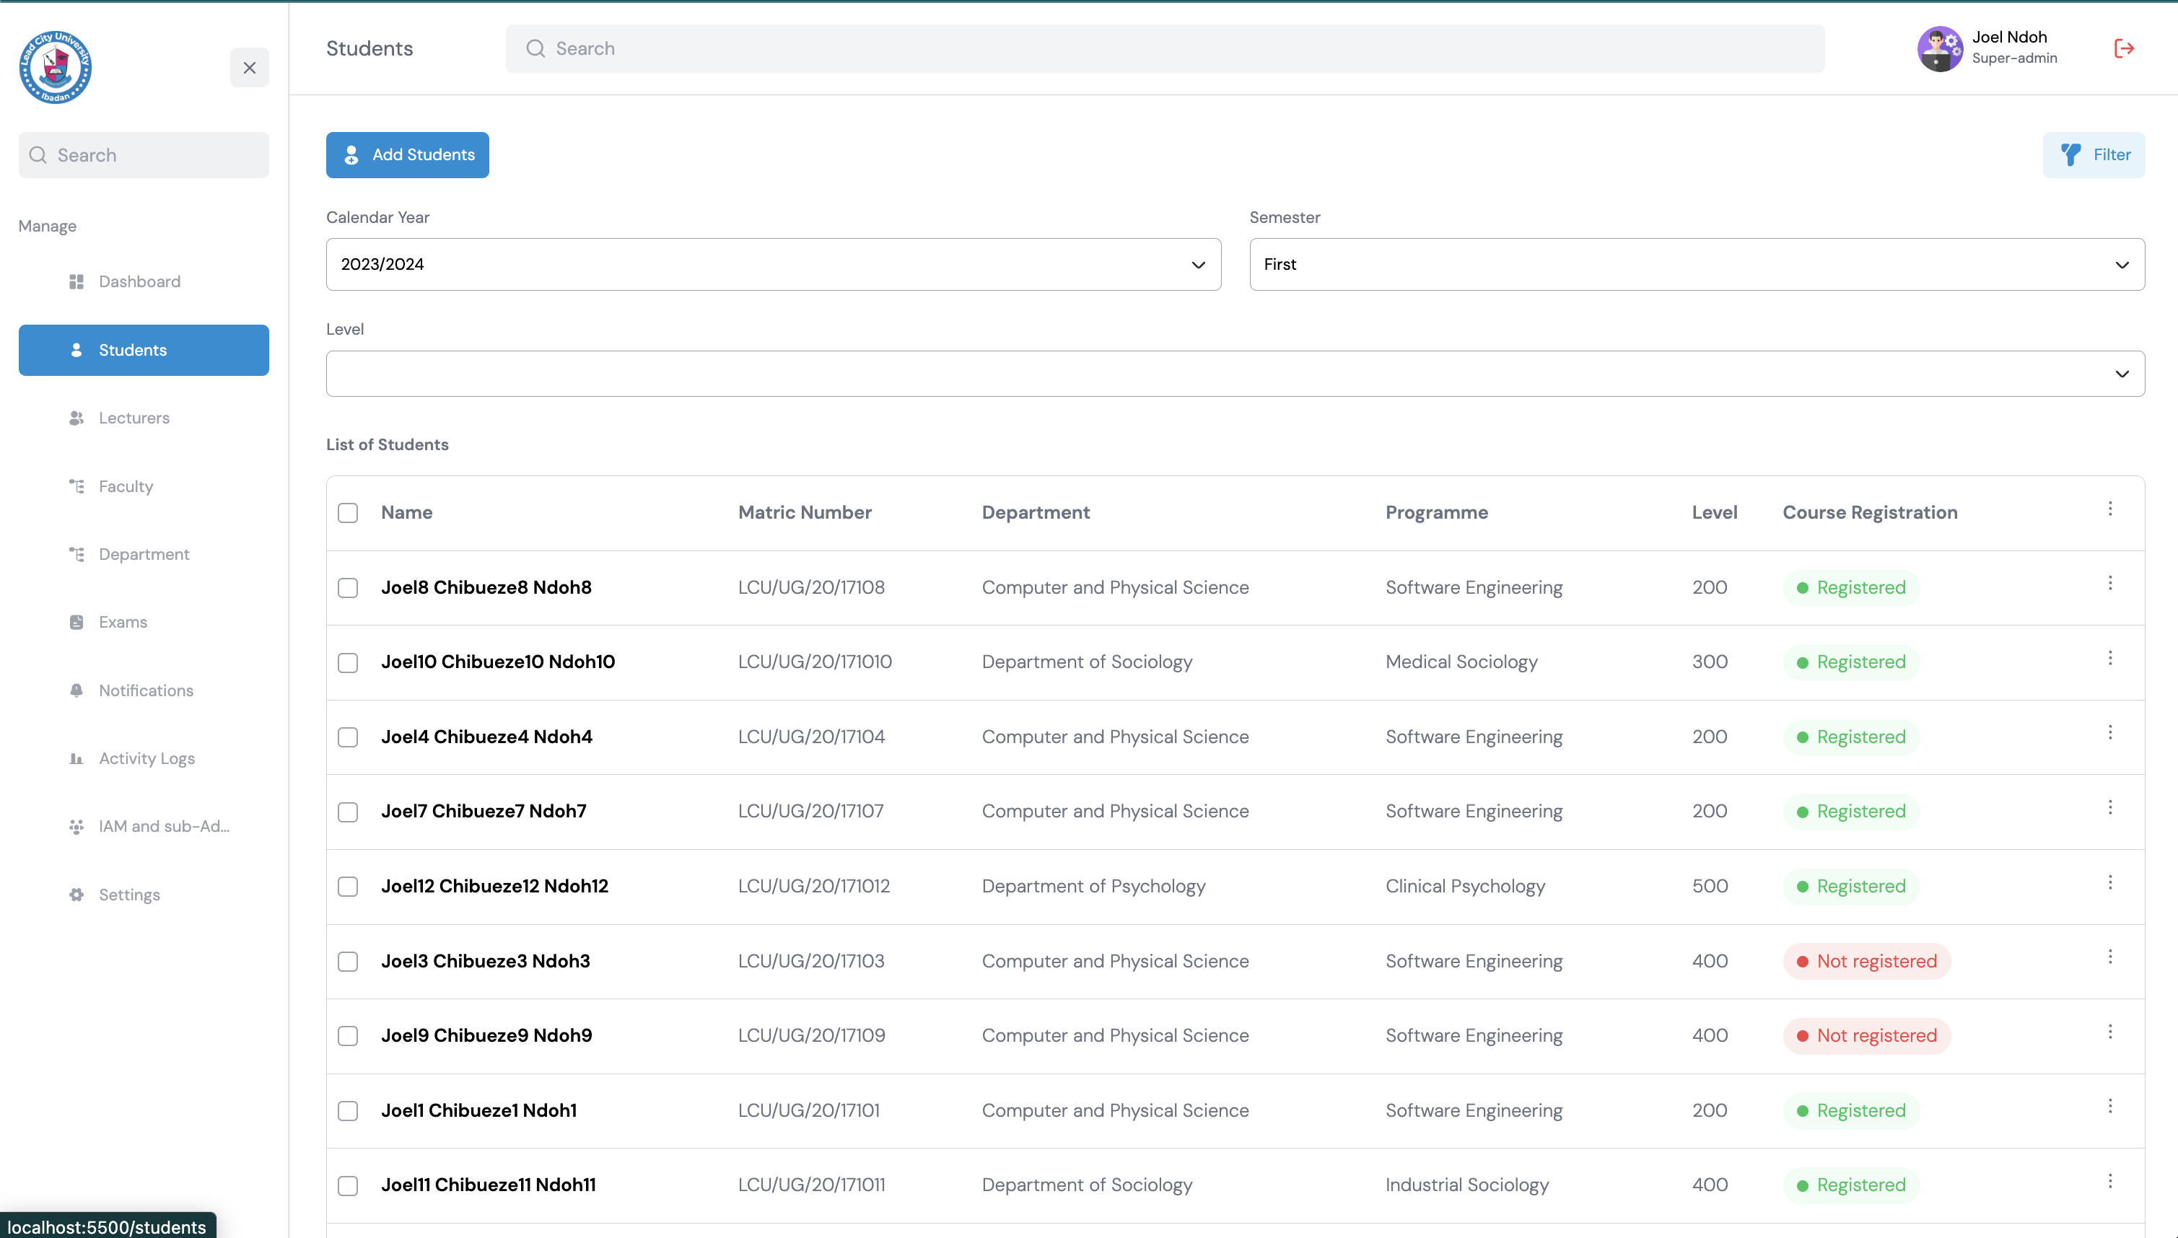
Task: Select the Students sidebar item
Action: coord(144,351)
